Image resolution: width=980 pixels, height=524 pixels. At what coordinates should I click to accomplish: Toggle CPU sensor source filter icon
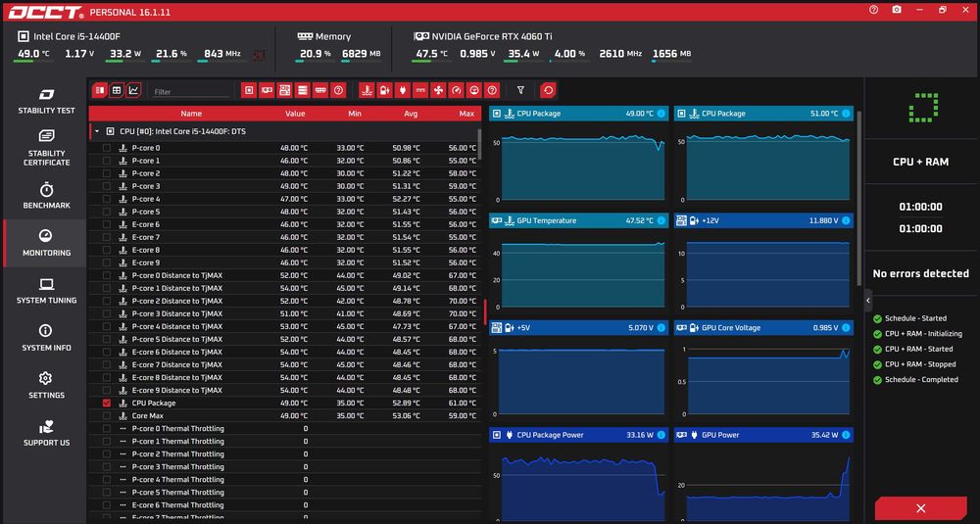pos(249,90)
